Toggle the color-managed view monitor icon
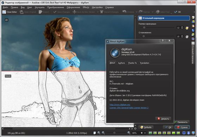Viewport: 197px width, 137px height. [193, 133]
